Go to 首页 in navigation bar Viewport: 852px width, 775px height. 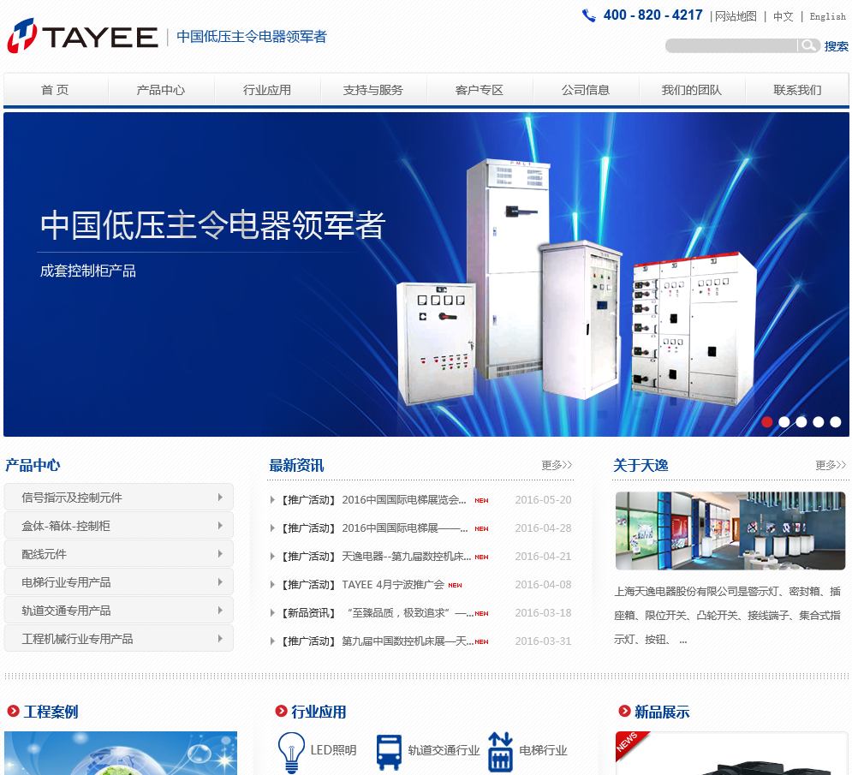coord(56,90)
